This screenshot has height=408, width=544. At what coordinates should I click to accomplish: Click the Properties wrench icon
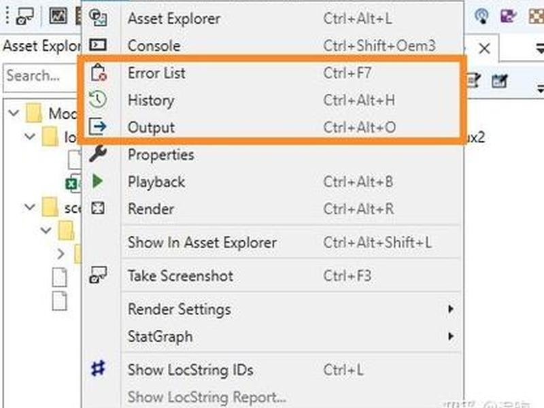pos(97,154)
